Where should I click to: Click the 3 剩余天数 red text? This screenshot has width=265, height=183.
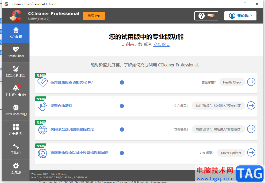132,44
